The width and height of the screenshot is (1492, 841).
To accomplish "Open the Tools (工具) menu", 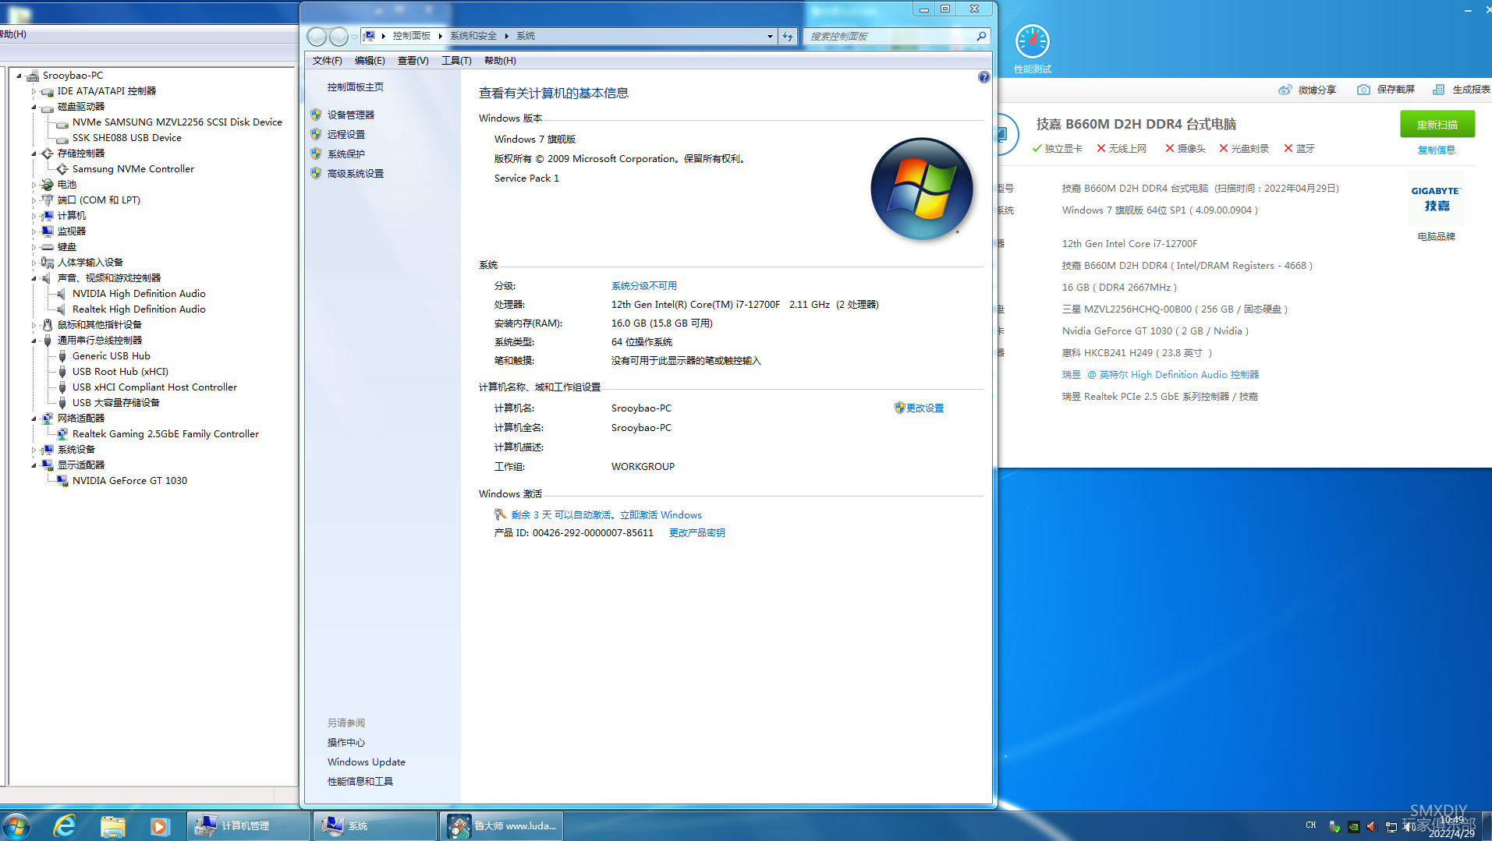I will [x=456, y=60].
